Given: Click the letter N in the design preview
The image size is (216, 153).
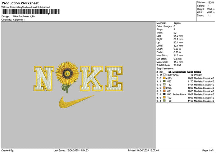Looking at the screenshot, I should coord(44,79).
